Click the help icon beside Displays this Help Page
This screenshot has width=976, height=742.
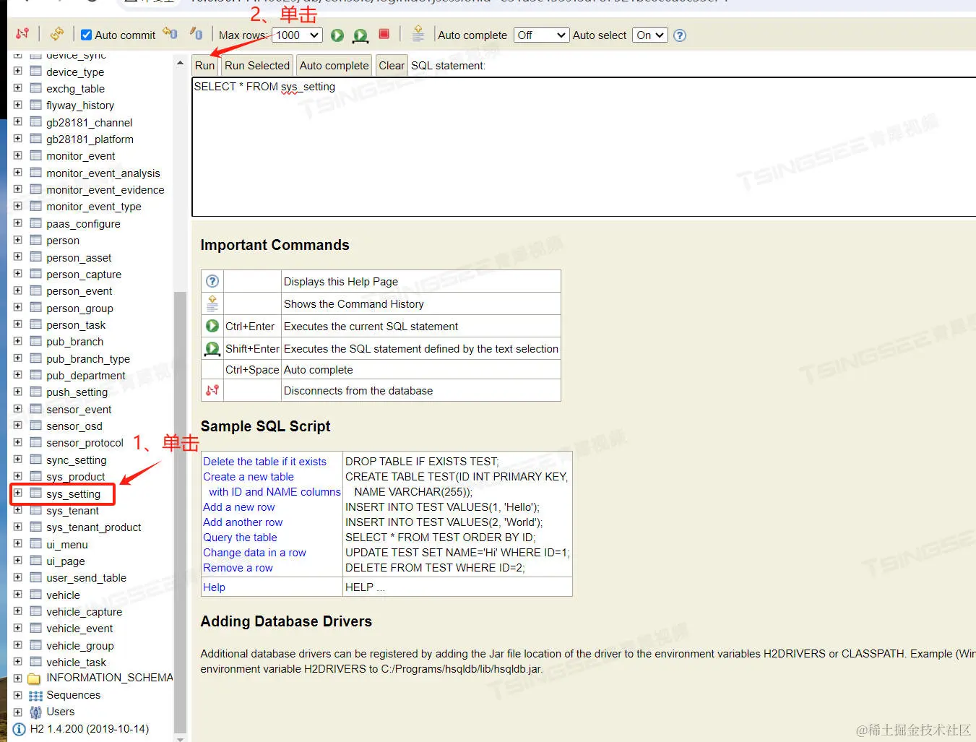coord(212,281)
